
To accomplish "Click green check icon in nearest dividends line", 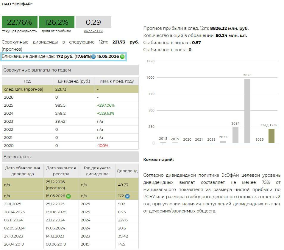I will click(x=122, y=57).
